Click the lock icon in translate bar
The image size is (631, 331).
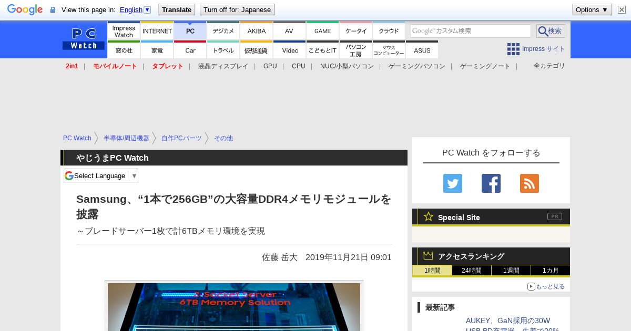point(53,10)
